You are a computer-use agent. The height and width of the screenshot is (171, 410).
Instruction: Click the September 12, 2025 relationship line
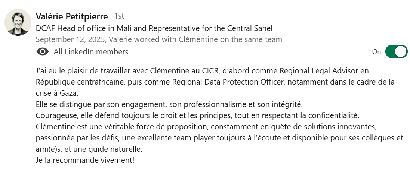[159, 39]
